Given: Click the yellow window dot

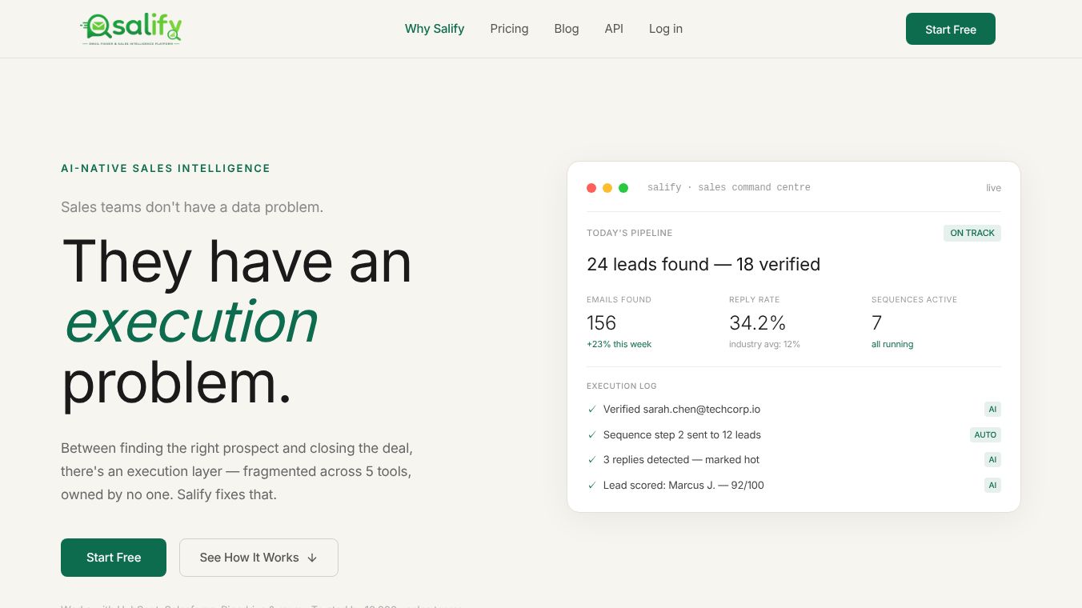Looking at the screenshot, I should point(607,188).
